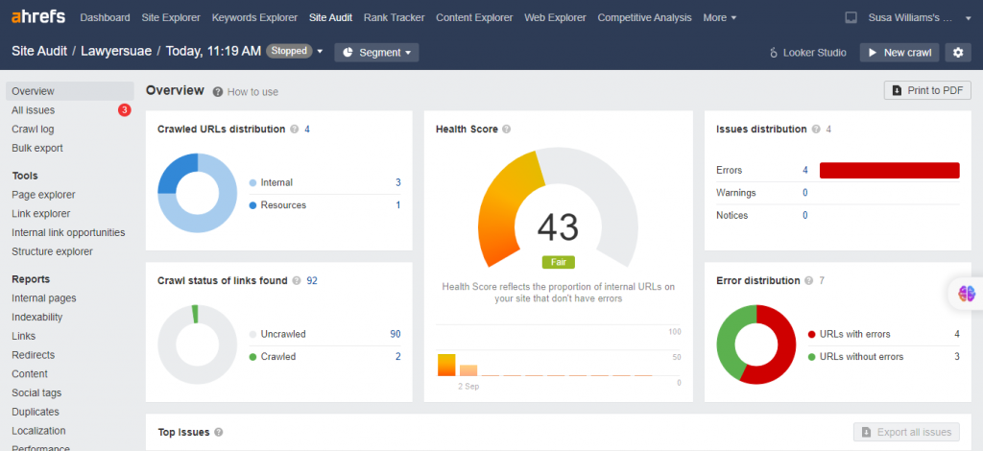This screenshot has width=983, height=451.
Task: Open Susa Williams's account dropdown
Action: 919,17
